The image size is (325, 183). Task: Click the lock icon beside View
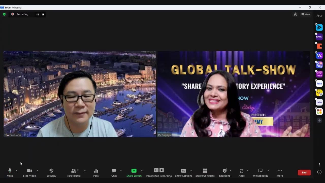(295, 14)
